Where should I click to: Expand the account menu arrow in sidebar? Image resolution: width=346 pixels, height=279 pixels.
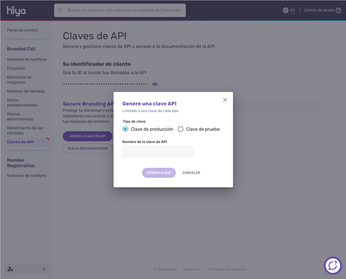(x=44, y=269)
